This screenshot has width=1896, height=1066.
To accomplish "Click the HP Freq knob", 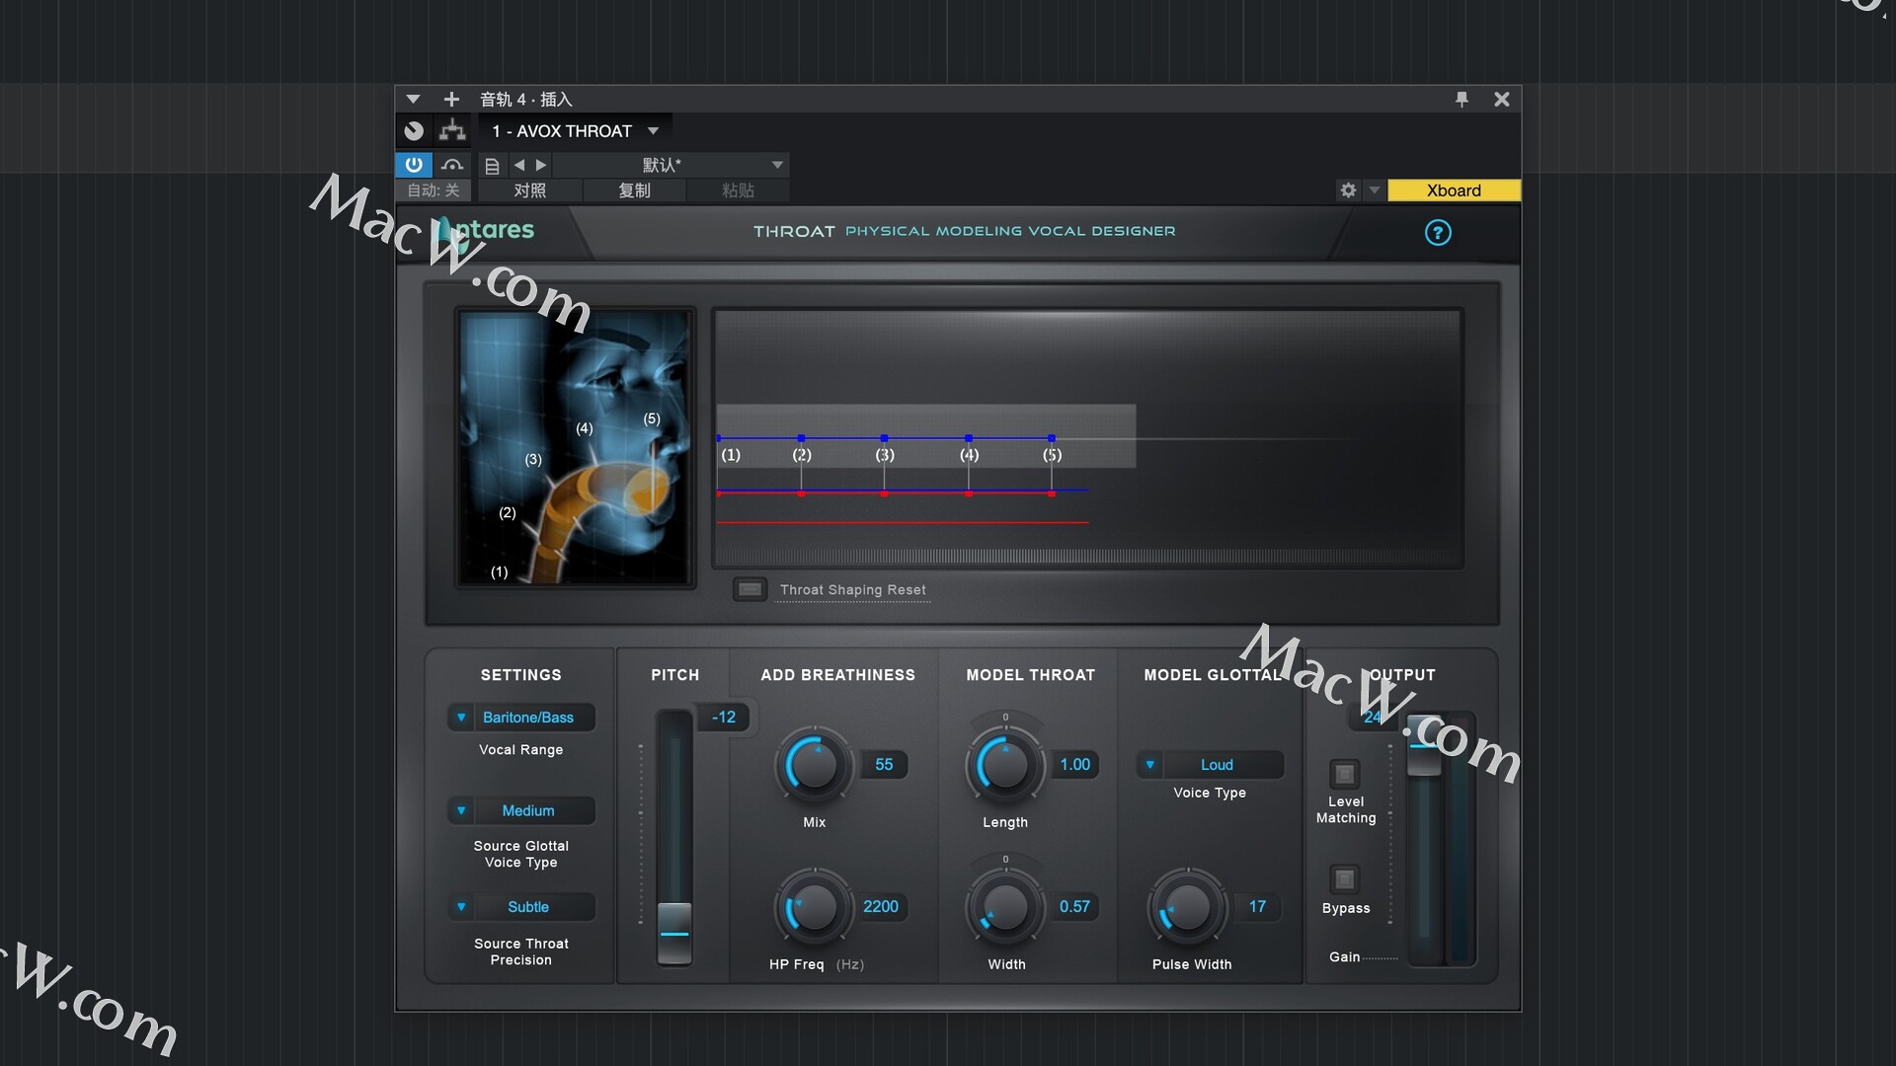I will pyautogui.click(x=815, y=907).
